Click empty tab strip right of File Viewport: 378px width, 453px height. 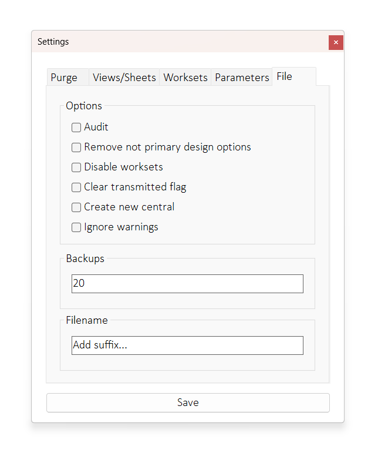pyautogui.click(x=323, y=77)
